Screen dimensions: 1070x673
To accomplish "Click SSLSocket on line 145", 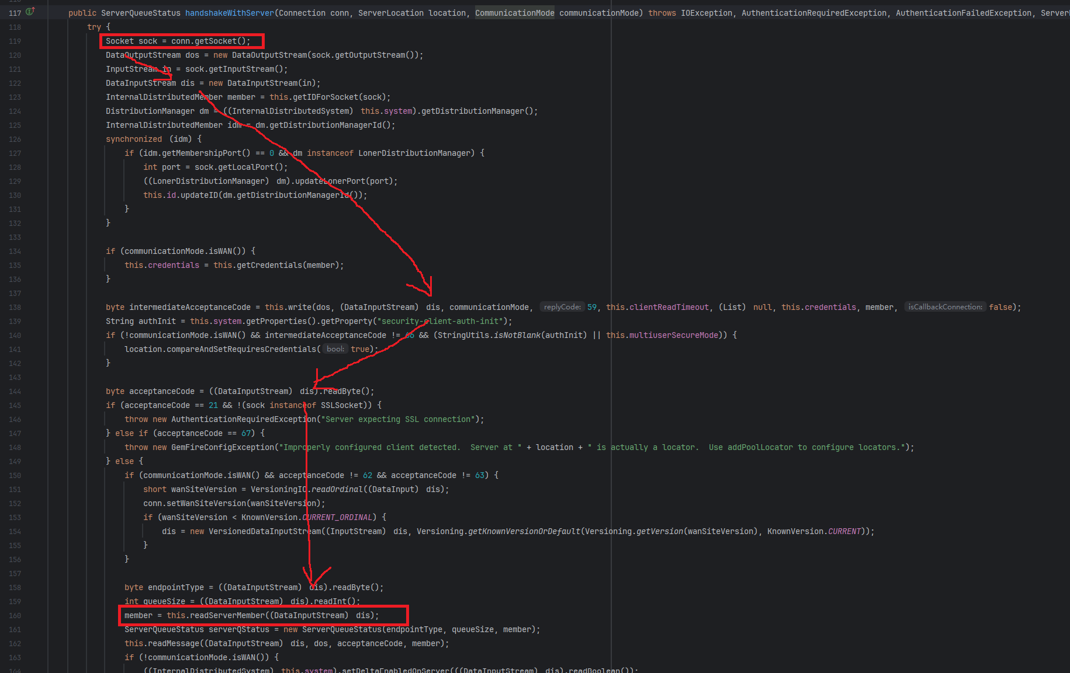I will [342, 405].
